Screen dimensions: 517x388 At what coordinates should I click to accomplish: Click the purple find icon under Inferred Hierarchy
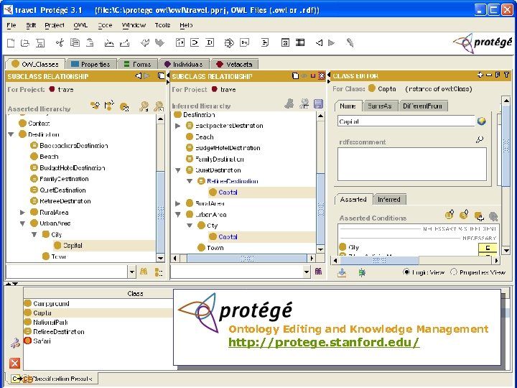[318, 271]
